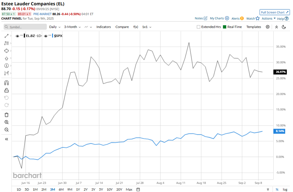
Task: Switch to dark mode with moon icon
Action: 284,27
